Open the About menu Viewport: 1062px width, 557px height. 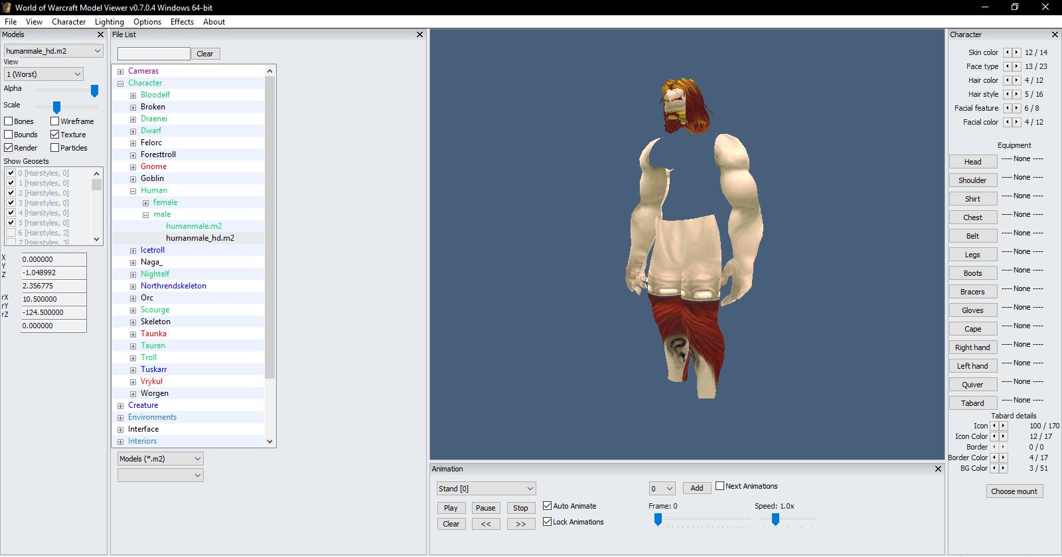click(214, 22)
